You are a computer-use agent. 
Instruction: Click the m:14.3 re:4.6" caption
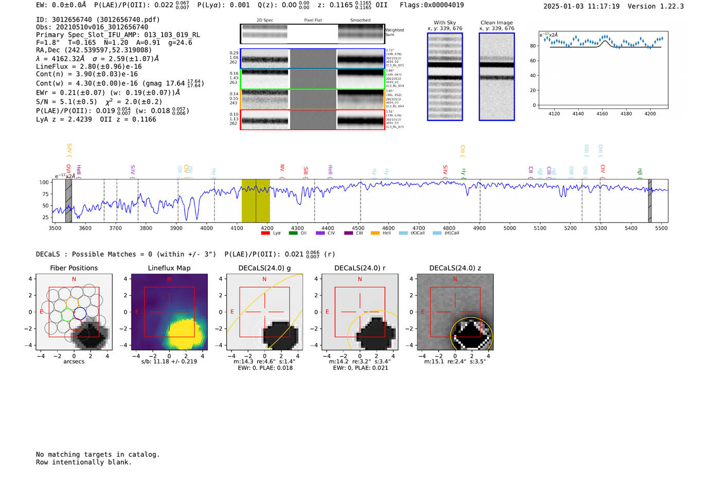click(x=264, y=361)
